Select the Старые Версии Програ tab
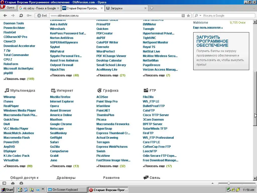This screenshot has width=257, height=193. [83, 8]
